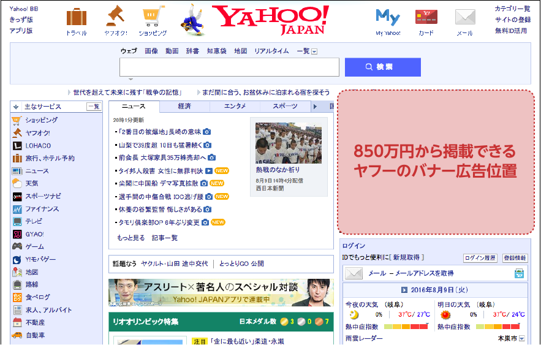The width and height of the screenshot is (541, 345).
Task: Click the 一覧 button in services header
Action: (x=94, y=107)
